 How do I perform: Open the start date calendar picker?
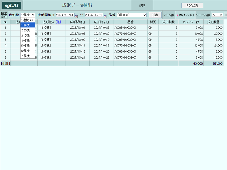coord(76,16)
